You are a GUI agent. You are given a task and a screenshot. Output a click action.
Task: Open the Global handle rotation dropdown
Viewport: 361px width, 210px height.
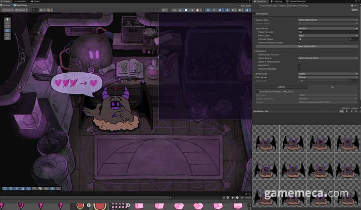coord(21,10)
